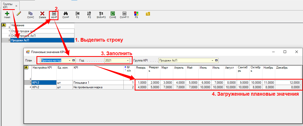The image size is (303, 126).
Task: Click the F3 sort A-Z icon
Action: click(x=89, y=13)
